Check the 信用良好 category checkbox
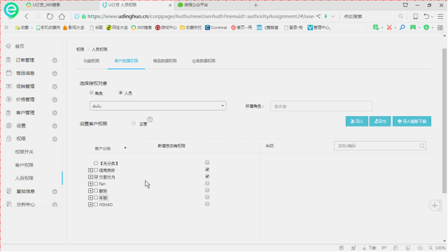The height and width of the screenshot is (252, 448). tap(96, 170)
